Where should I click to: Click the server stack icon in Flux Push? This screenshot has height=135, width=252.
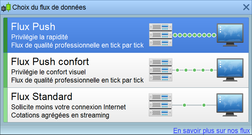pyautogui.click(x=161, y=35)
